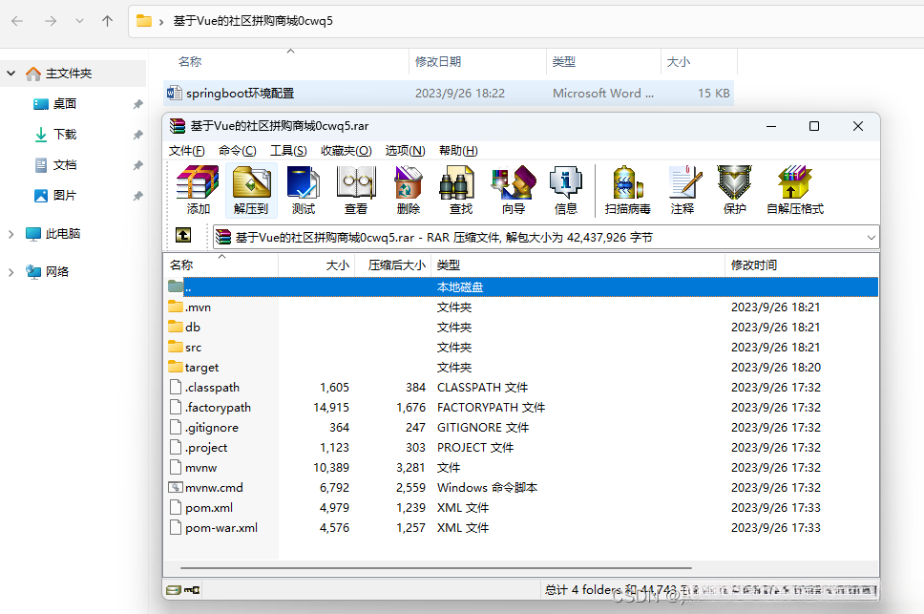
Task: Click the disk icon in WinRAR status bar
Action: pos(174,590)
